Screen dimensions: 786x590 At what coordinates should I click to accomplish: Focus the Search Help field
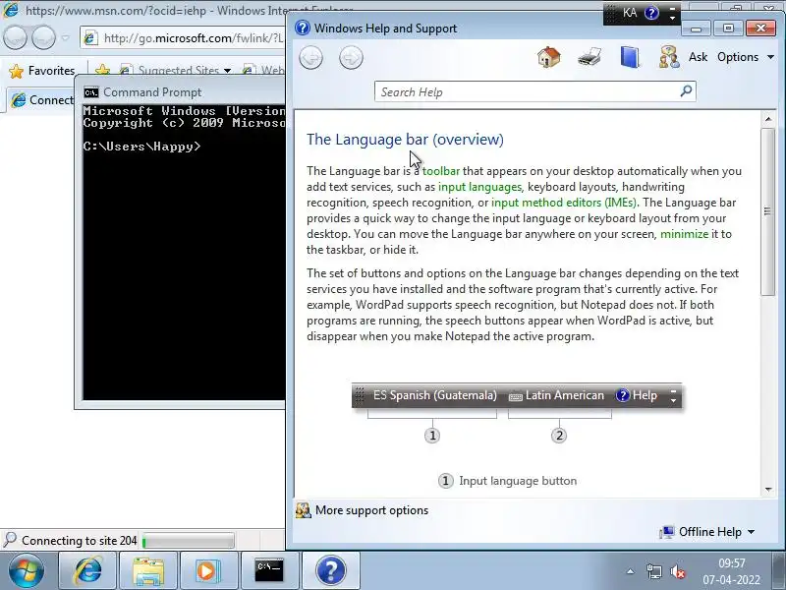point(527,91)
